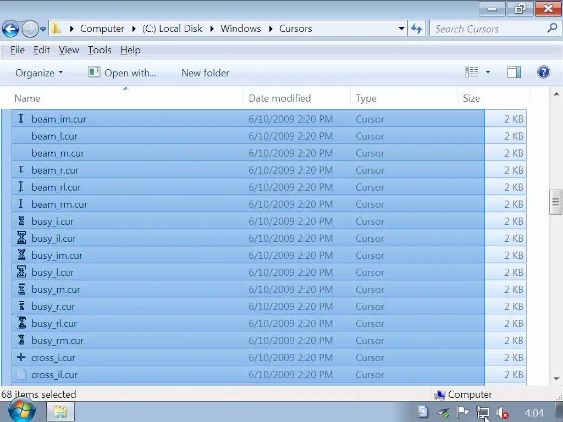Click the vertical scrollbar thumb

[x=556, y=202]
